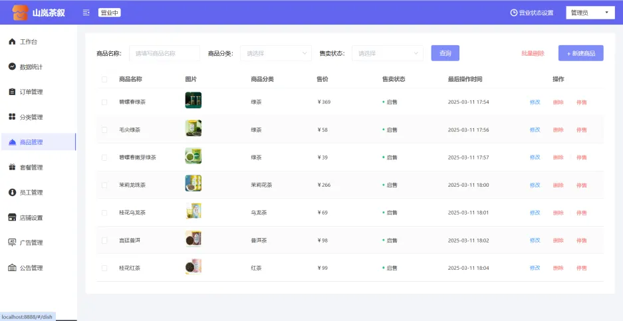Screen dimensions: 623x321
Task: Click the 批量删除 link
Action: (533, 53)
